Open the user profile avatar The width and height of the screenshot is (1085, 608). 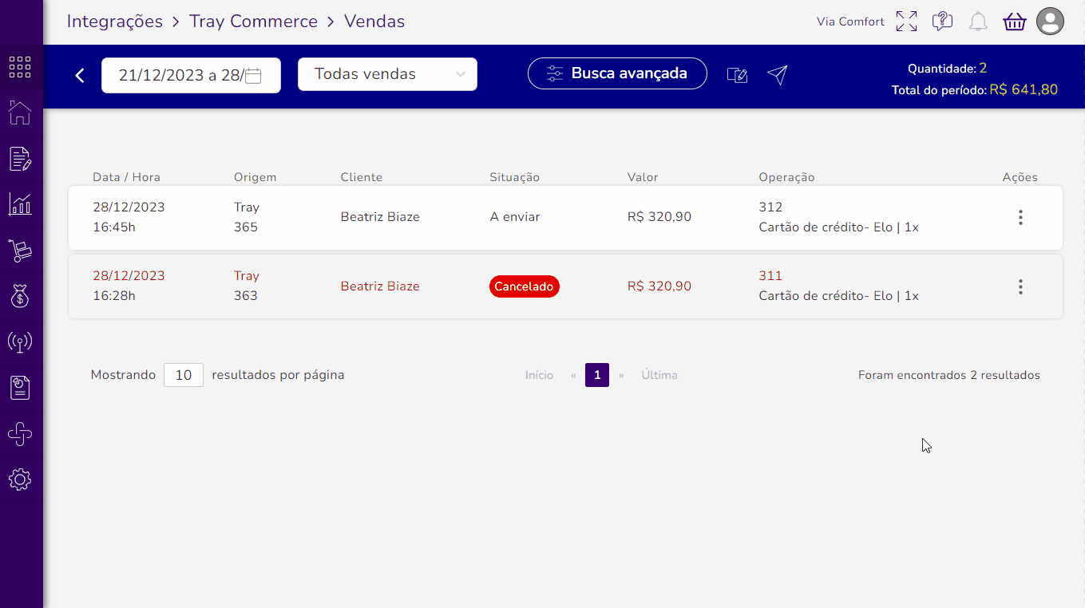[1050, 22]
